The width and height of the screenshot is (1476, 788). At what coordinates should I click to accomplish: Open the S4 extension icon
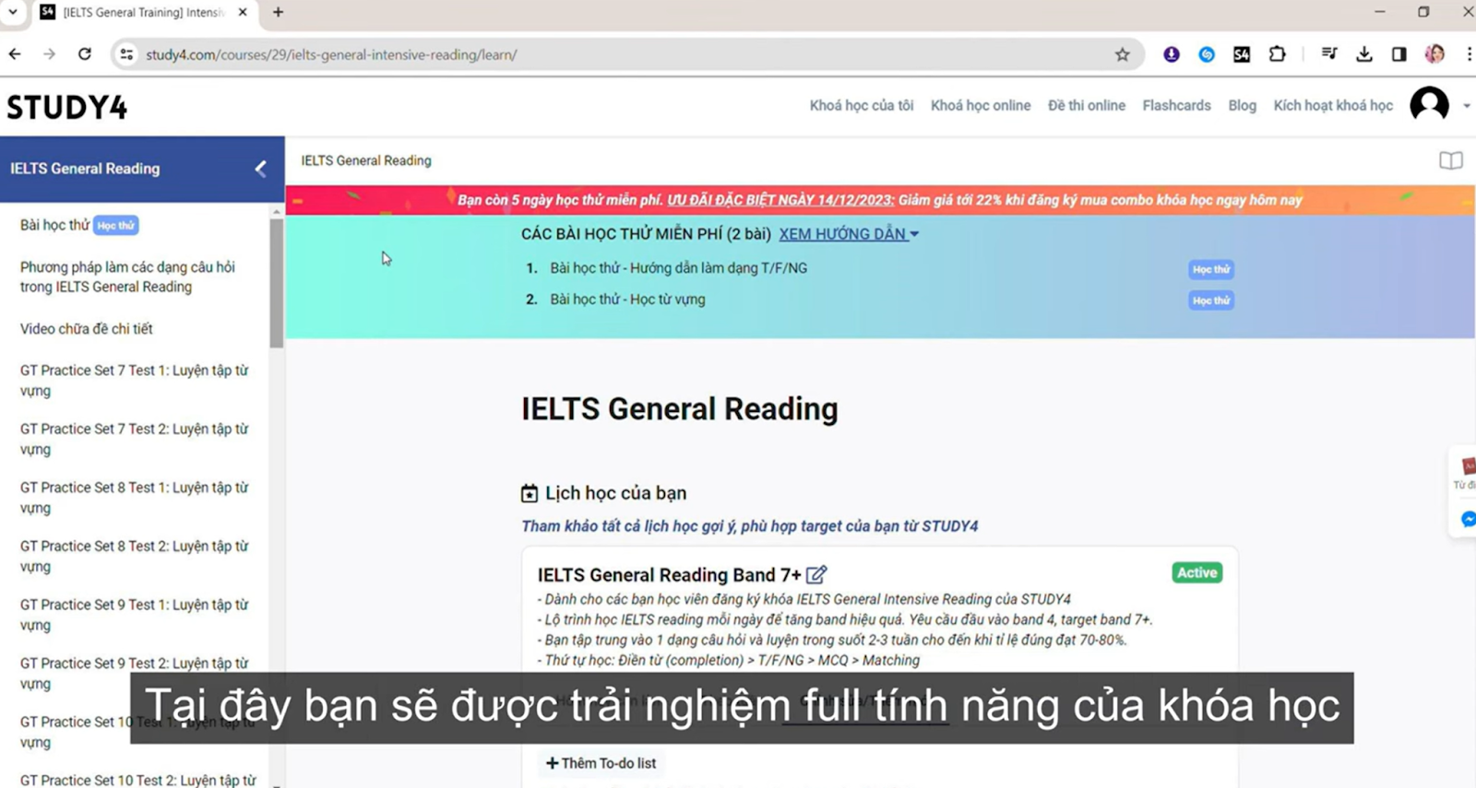tap(1242, 54)
